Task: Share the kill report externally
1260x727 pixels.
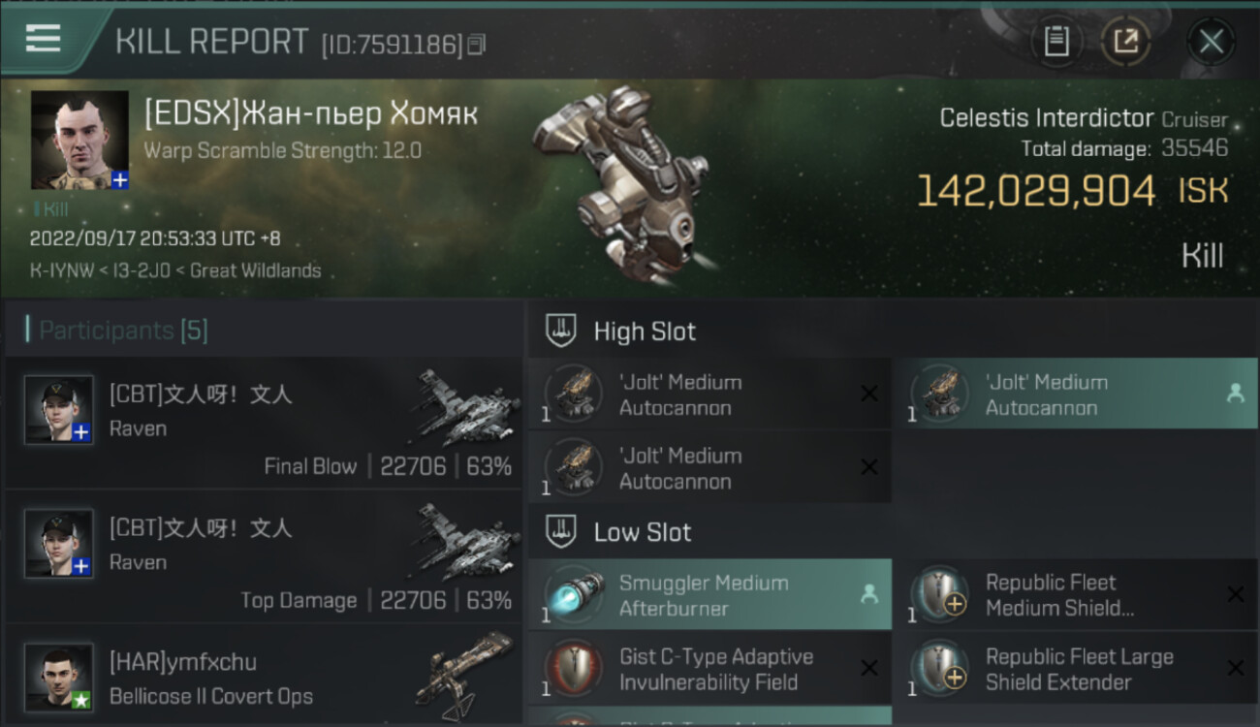Action: click(x=1125, y=42)
